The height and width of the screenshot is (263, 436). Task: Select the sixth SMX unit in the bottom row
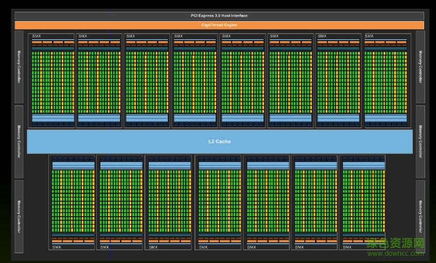(x=315, y=202)
